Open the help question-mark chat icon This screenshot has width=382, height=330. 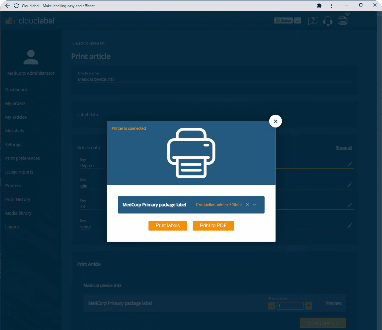pos(313,20)
